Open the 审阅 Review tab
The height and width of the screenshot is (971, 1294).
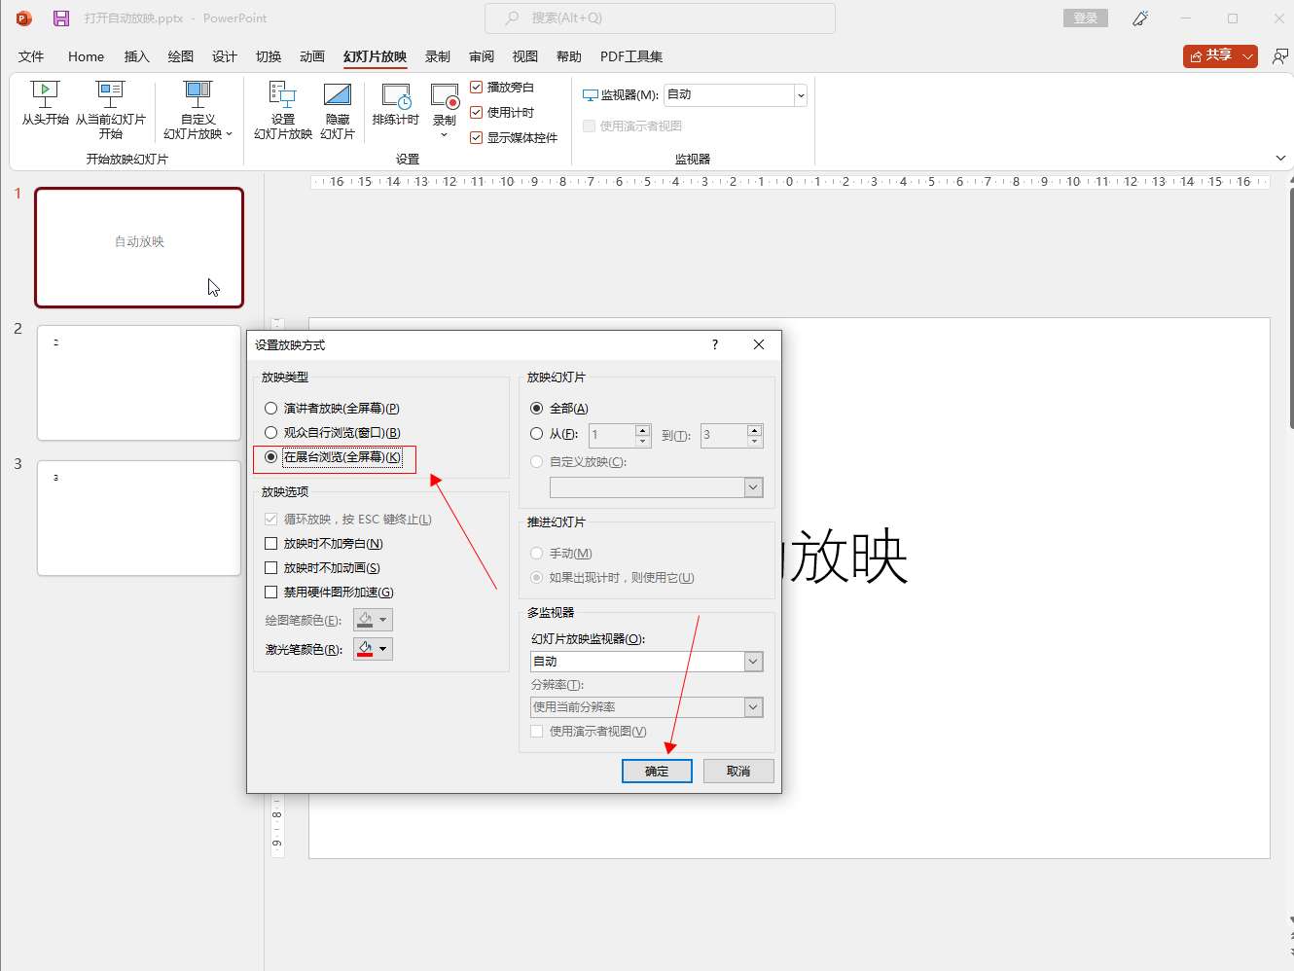pyautogui.click(x=482, y=56)
